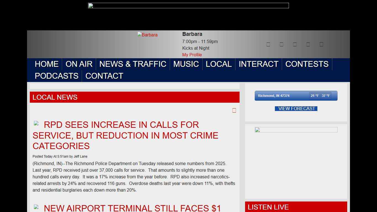Click the station logo banner at the top

coord(189,5)
